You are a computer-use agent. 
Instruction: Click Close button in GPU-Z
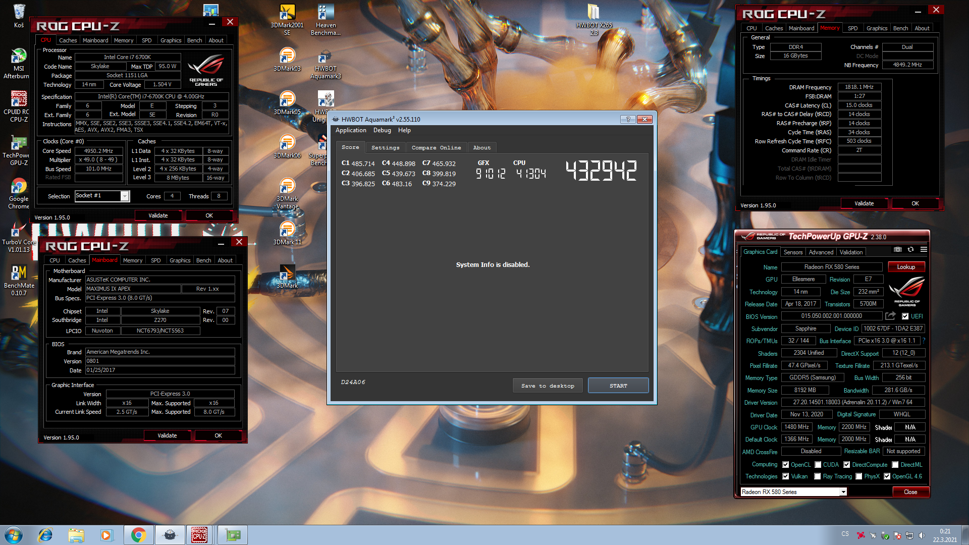click(x=910, y=492)
